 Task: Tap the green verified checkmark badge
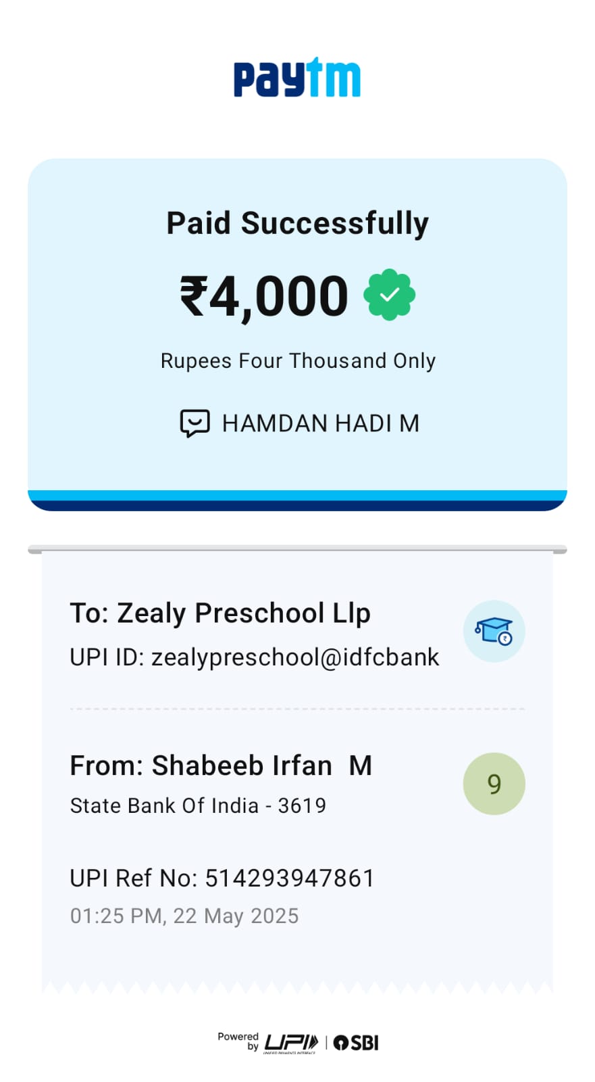(x=390, y=295)
